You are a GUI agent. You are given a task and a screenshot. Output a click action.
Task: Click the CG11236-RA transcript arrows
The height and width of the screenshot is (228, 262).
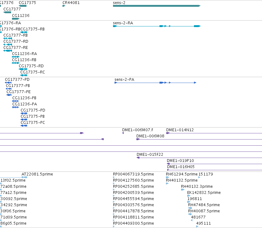(16, 57)
